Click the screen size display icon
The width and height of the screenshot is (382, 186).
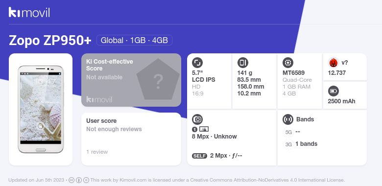tap(197, 63)
